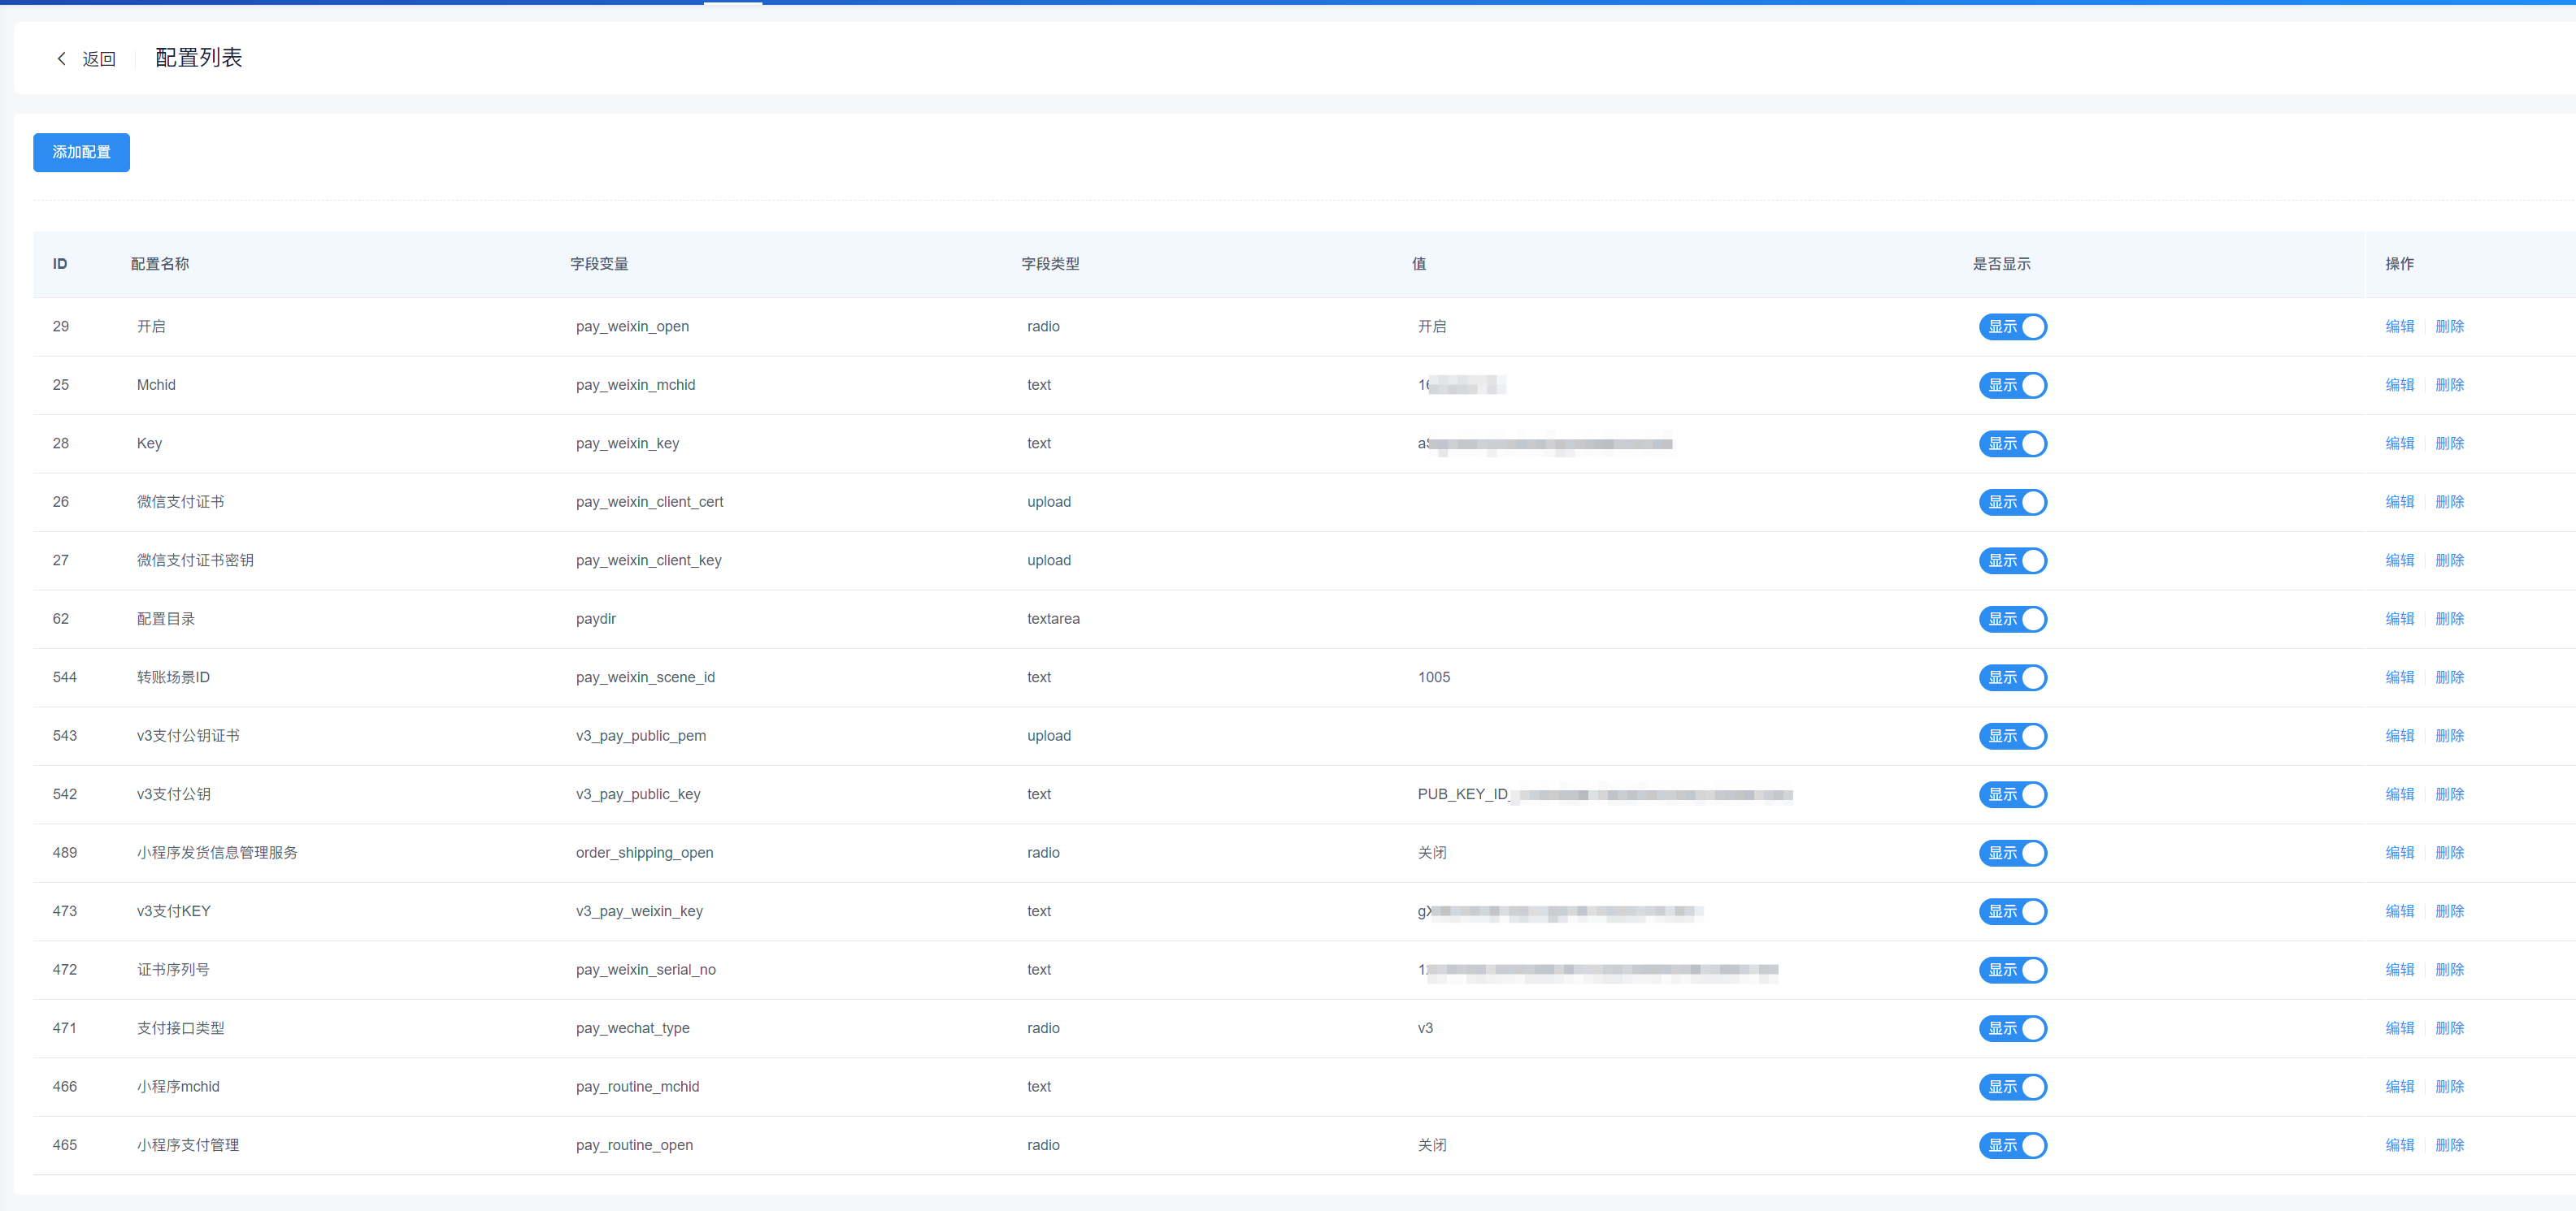Select the pay_wechat_type variable text

pyautogui.click(x=633, y=1028)
